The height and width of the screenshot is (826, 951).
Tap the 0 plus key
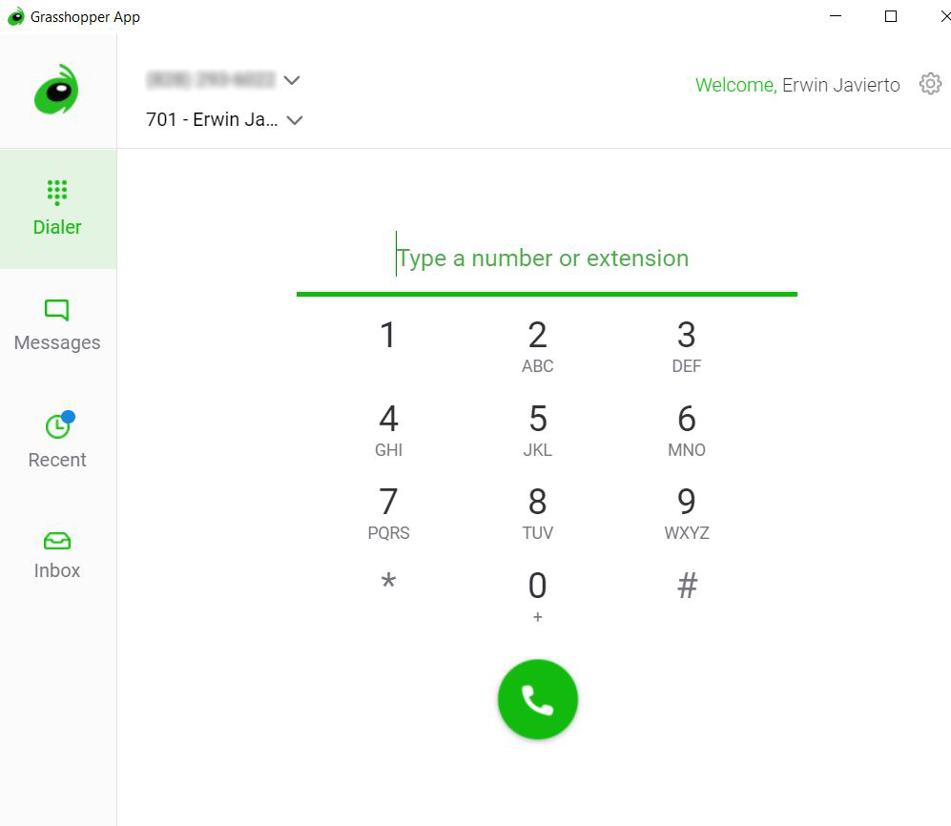[x=537, y=595]
